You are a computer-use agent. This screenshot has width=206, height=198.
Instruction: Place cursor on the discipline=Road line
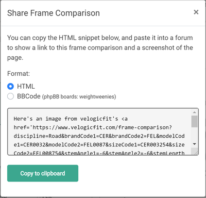pos(99,136)
